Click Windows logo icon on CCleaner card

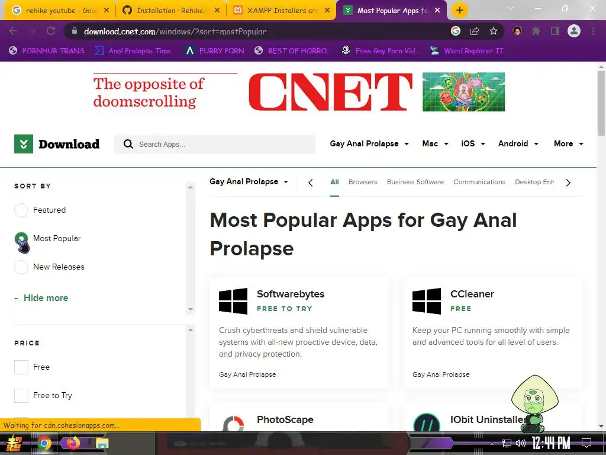pos(427,301)
